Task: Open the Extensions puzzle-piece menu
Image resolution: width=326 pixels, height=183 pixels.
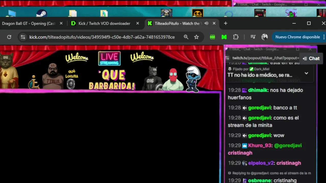Action: click(x=236, y=37)
